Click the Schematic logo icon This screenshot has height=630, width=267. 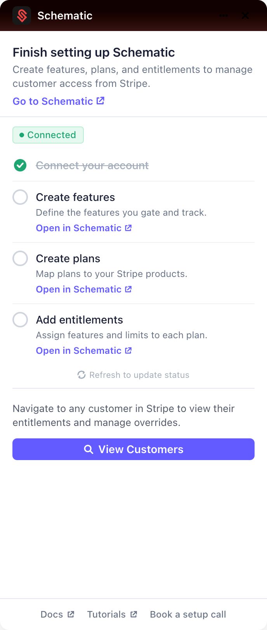[x=22, y=16]
